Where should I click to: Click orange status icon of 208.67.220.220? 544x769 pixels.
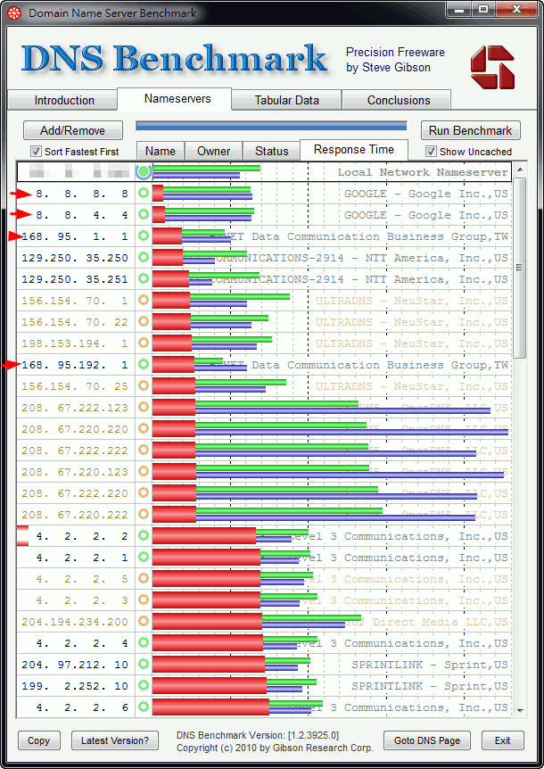143,428
